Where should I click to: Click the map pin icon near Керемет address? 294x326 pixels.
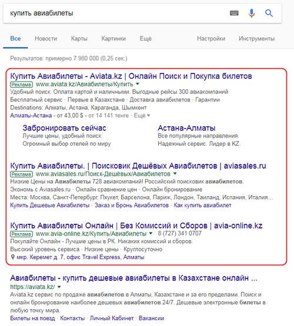click(x=13, y=257)
